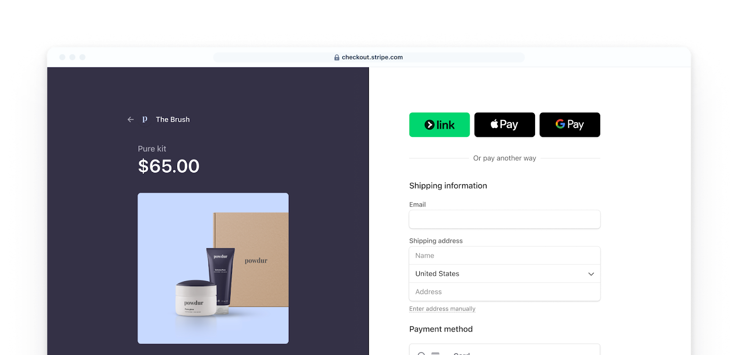Click the first gray window control dot
Screen dimensions: 738x355
click(x=62, y=57)
